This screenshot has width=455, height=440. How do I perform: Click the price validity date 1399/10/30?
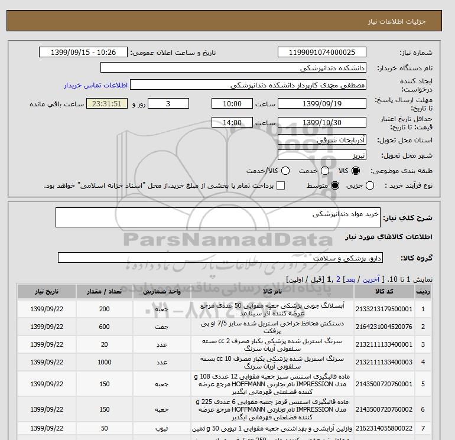(322, 122)
